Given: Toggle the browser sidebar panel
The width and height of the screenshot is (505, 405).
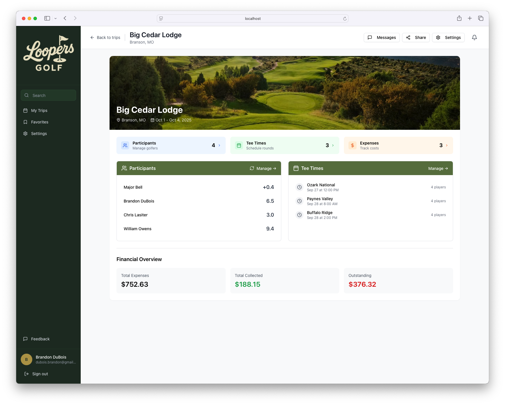Looking at the screenshot, I should click(47, 18).
